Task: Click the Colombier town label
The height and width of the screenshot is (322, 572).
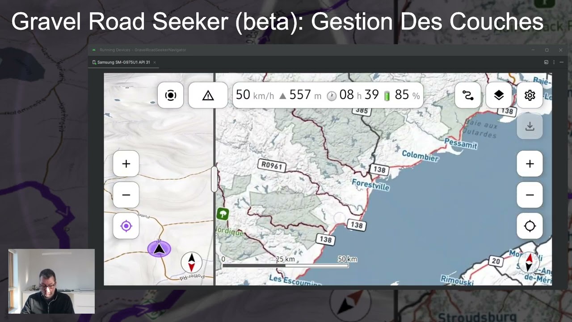Action: tap(420, 156)
